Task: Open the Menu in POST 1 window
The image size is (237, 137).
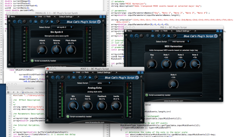Action: [50, 72]
